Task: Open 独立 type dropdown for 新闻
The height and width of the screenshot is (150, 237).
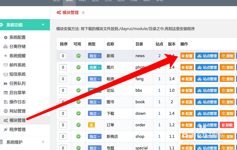Action: coord(95,56)
